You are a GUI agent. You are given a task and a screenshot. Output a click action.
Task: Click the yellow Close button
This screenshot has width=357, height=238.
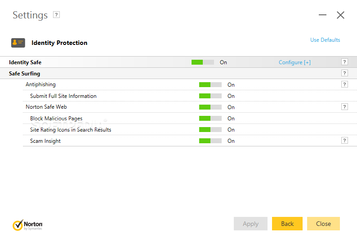[x=323, y=224]
